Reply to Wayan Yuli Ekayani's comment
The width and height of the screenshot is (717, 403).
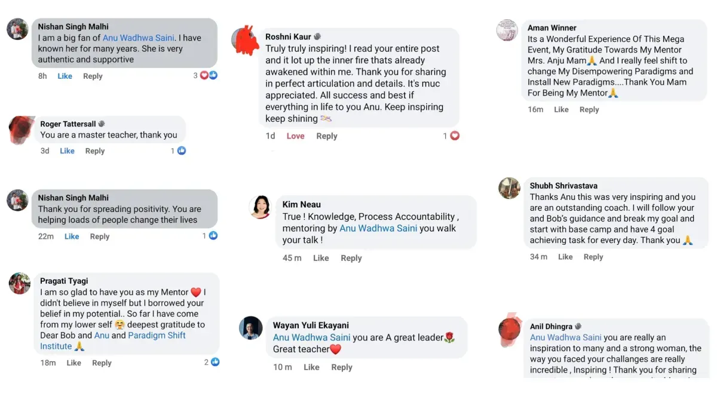pos(342,368)
